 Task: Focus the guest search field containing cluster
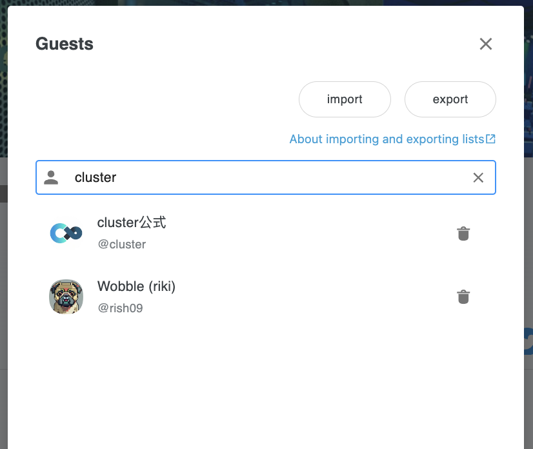pyautogui.click(x=266, y=177)
